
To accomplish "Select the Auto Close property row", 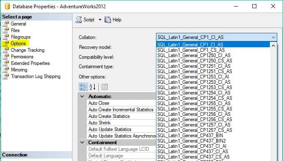I will tap(121, 103).
